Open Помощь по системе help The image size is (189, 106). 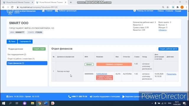click(x=143, y=11)
